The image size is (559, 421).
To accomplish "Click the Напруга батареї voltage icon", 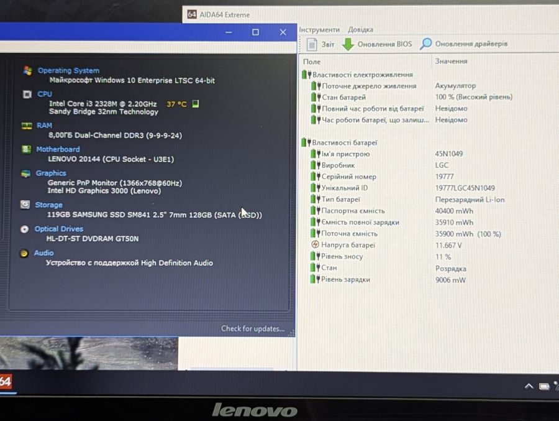I will click(315, 244).
